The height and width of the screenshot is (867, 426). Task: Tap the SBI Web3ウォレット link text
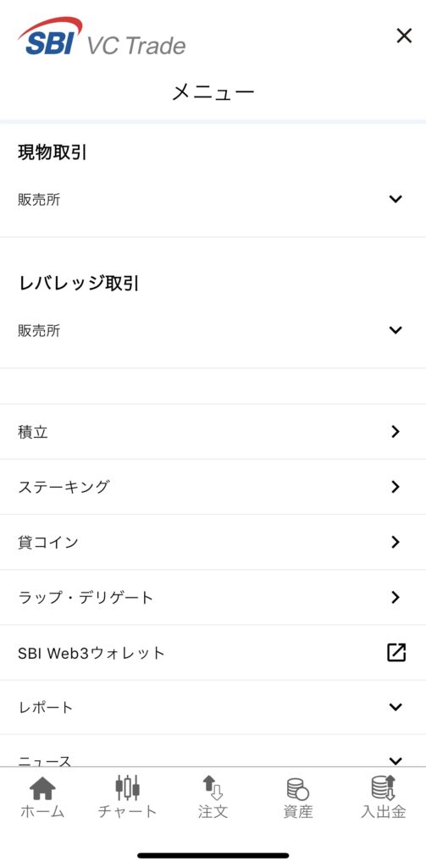pos(91,653)
